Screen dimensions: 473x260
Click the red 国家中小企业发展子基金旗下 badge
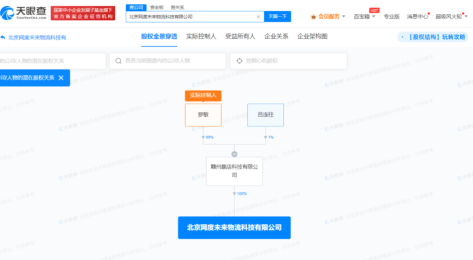83,13
